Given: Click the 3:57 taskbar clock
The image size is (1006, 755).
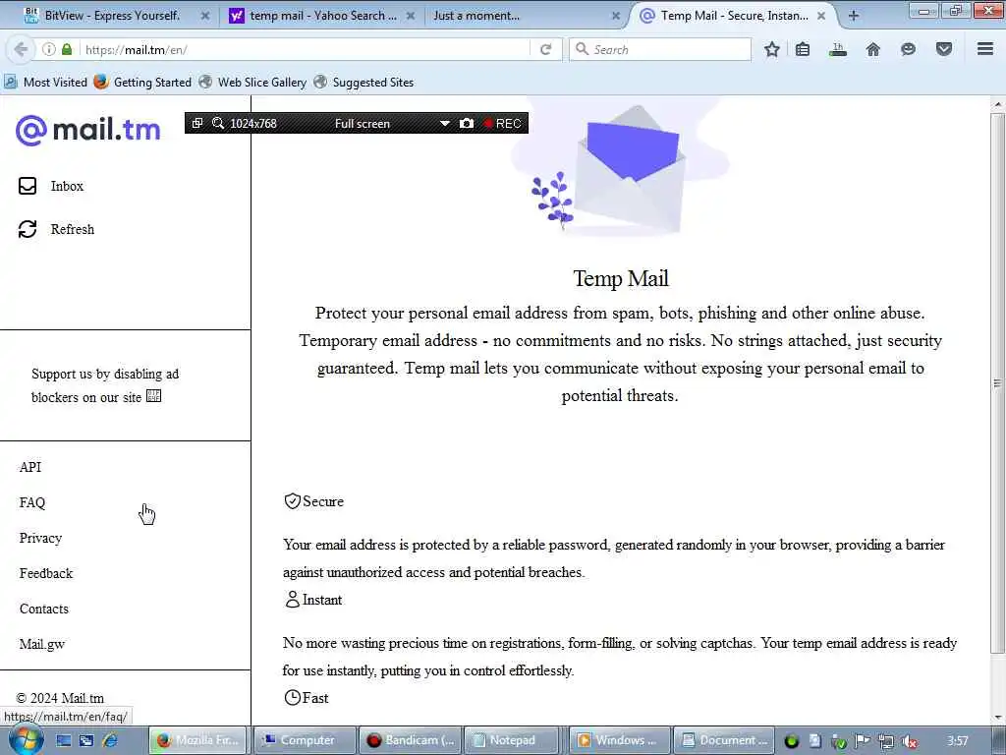Looking at the screenshot, I should tap(958, 741).
